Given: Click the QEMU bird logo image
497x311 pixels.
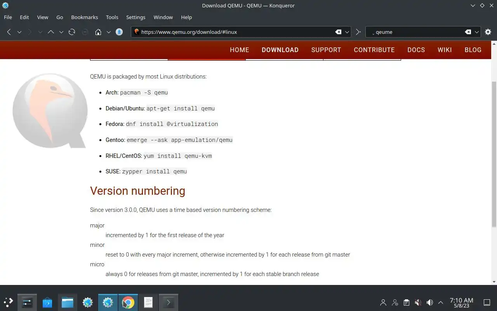Looking at the screenshot, I should 50,111.
